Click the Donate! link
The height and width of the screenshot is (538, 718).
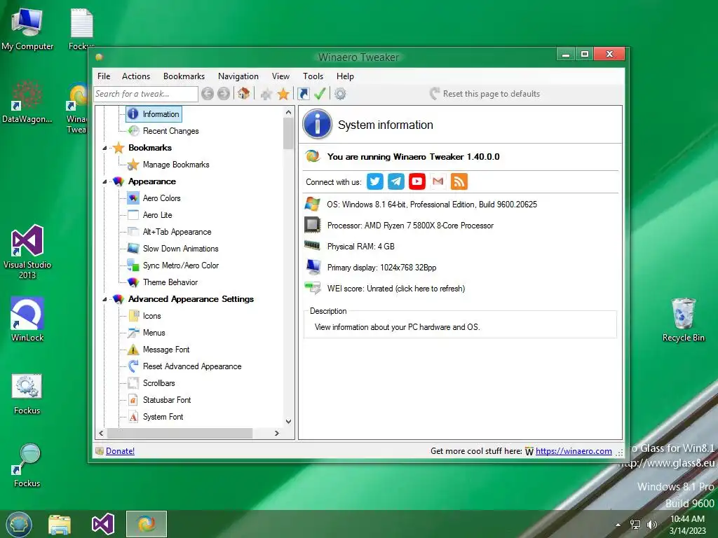coord(120,451)
